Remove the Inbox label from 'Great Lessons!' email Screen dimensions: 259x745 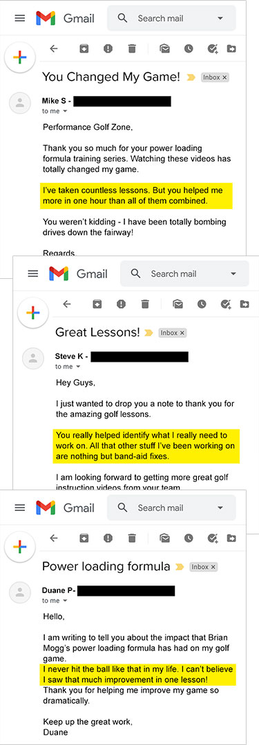182,333
